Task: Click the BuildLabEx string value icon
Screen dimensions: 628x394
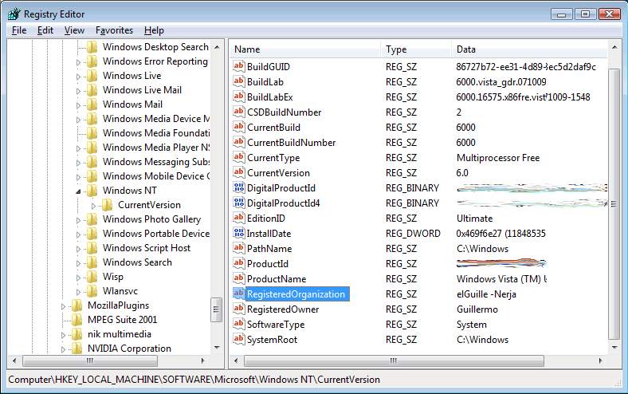Action: click(239, 97)
